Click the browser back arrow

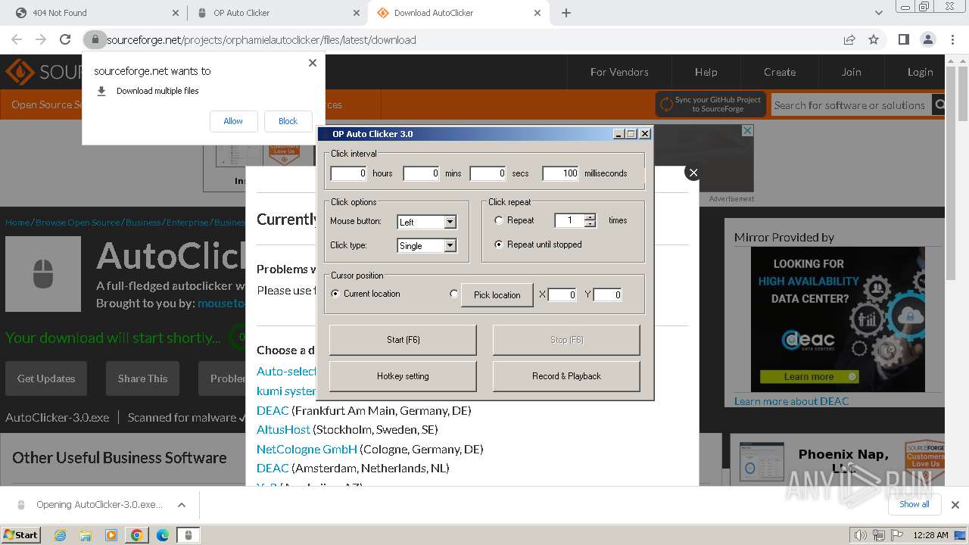pos(17,39)
